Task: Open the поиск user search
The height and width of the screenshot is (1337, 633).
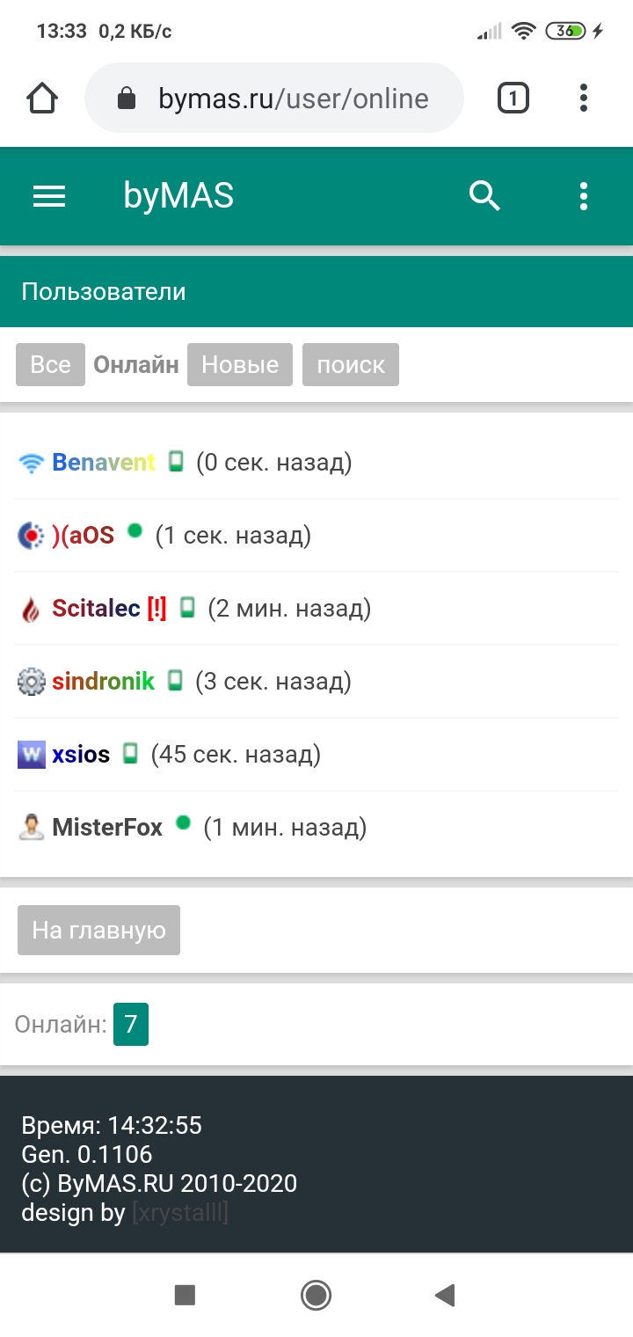Action: (351, 364)
